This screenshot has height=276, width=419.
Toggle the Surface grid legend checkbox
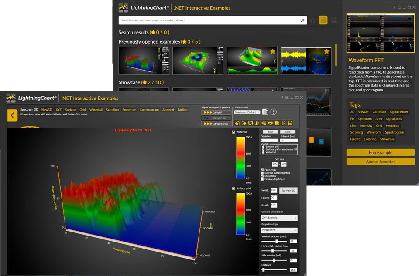tap(233, 188)
